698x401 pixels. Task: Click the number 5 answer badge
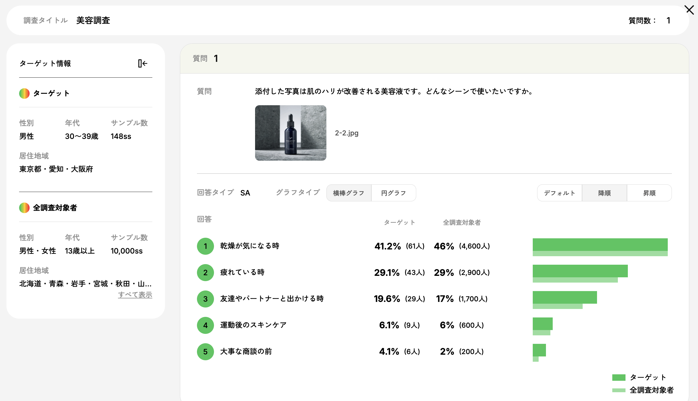(x=205, y=352)
